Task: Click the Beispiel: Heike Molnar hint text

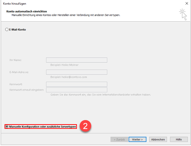Action: pyautogui.click(x=64, y=65)
